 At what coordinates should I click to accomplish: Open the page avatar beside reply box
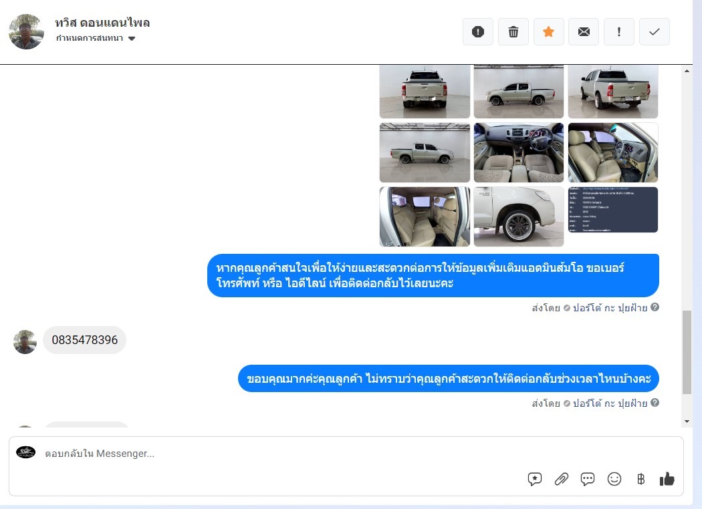[x=26, y=452]
